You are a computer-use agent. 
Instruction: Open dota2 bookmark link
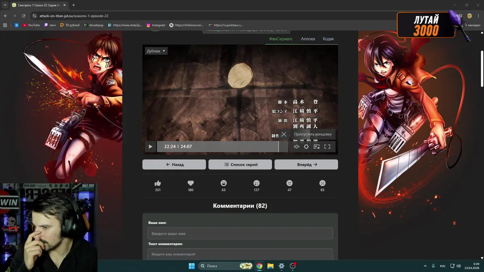click(125, 25)
